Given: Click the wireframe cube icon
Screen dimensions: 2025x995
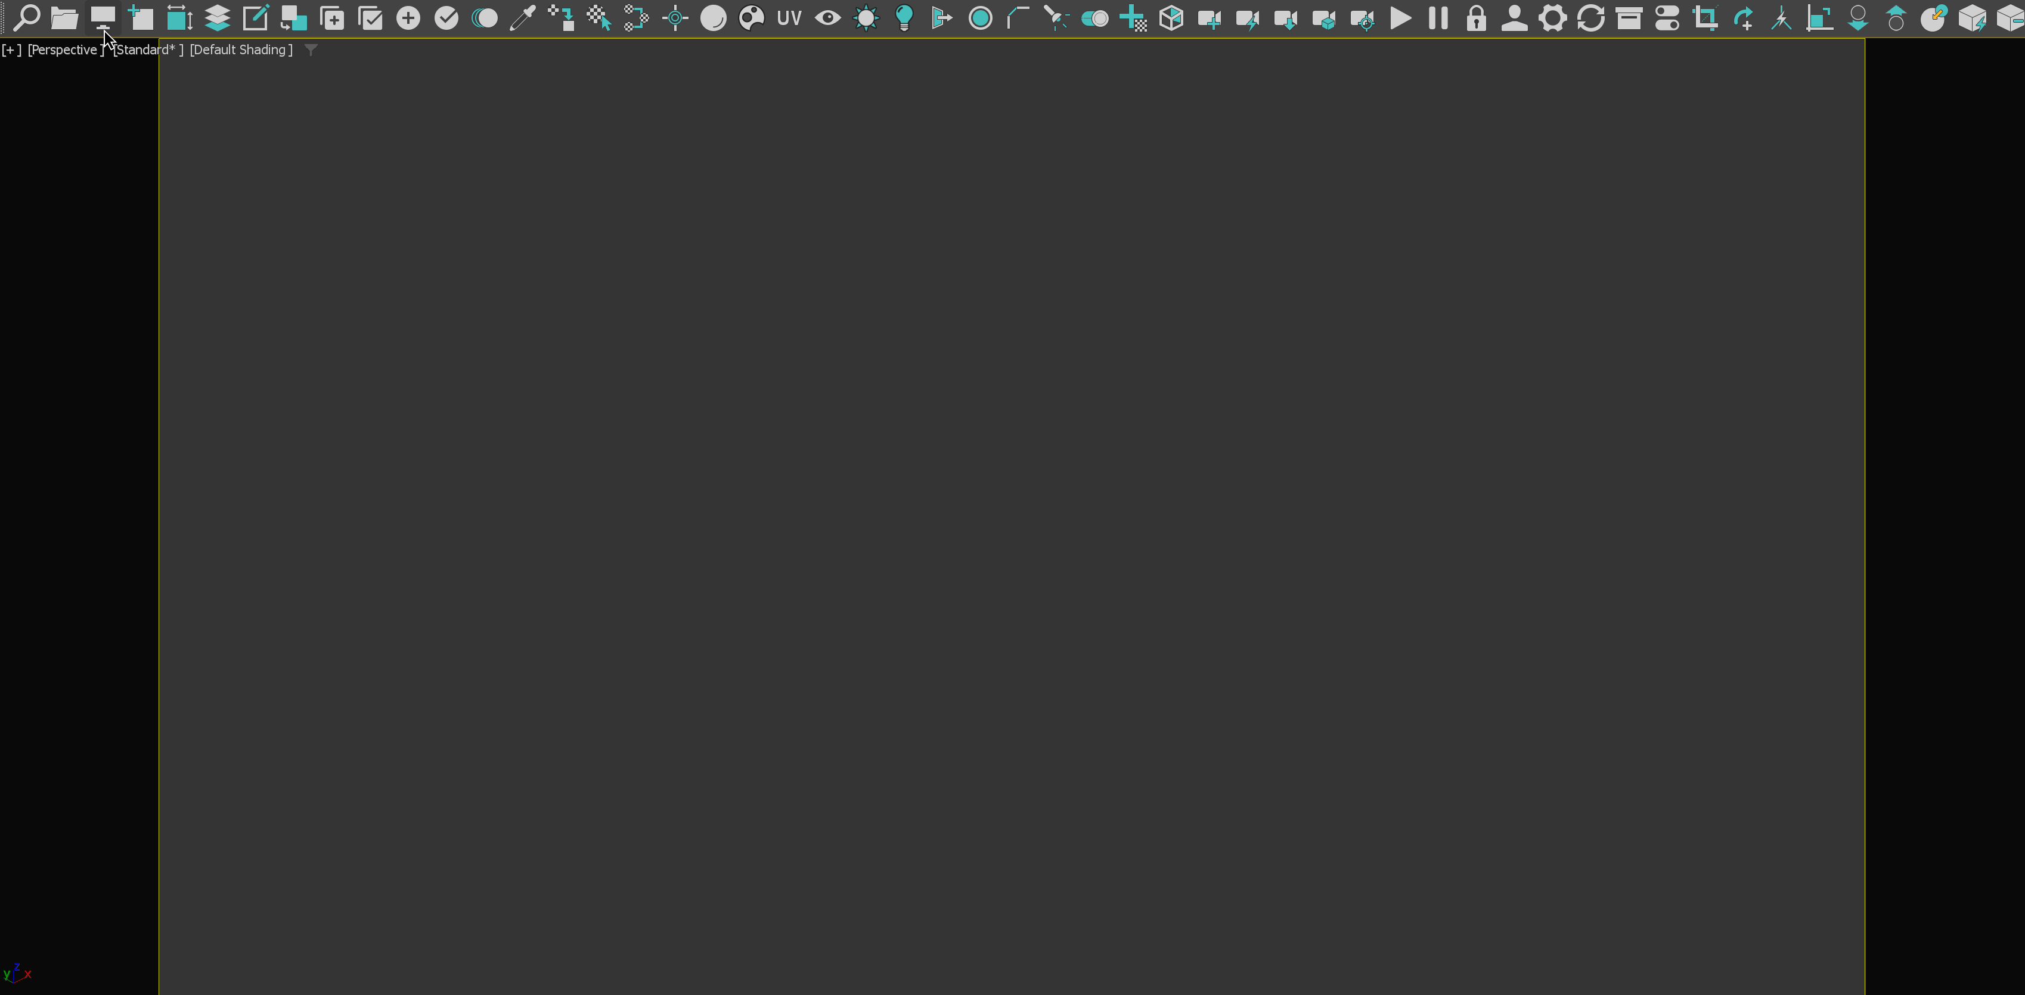Looking at the screenshot, I should [1171, 17].
